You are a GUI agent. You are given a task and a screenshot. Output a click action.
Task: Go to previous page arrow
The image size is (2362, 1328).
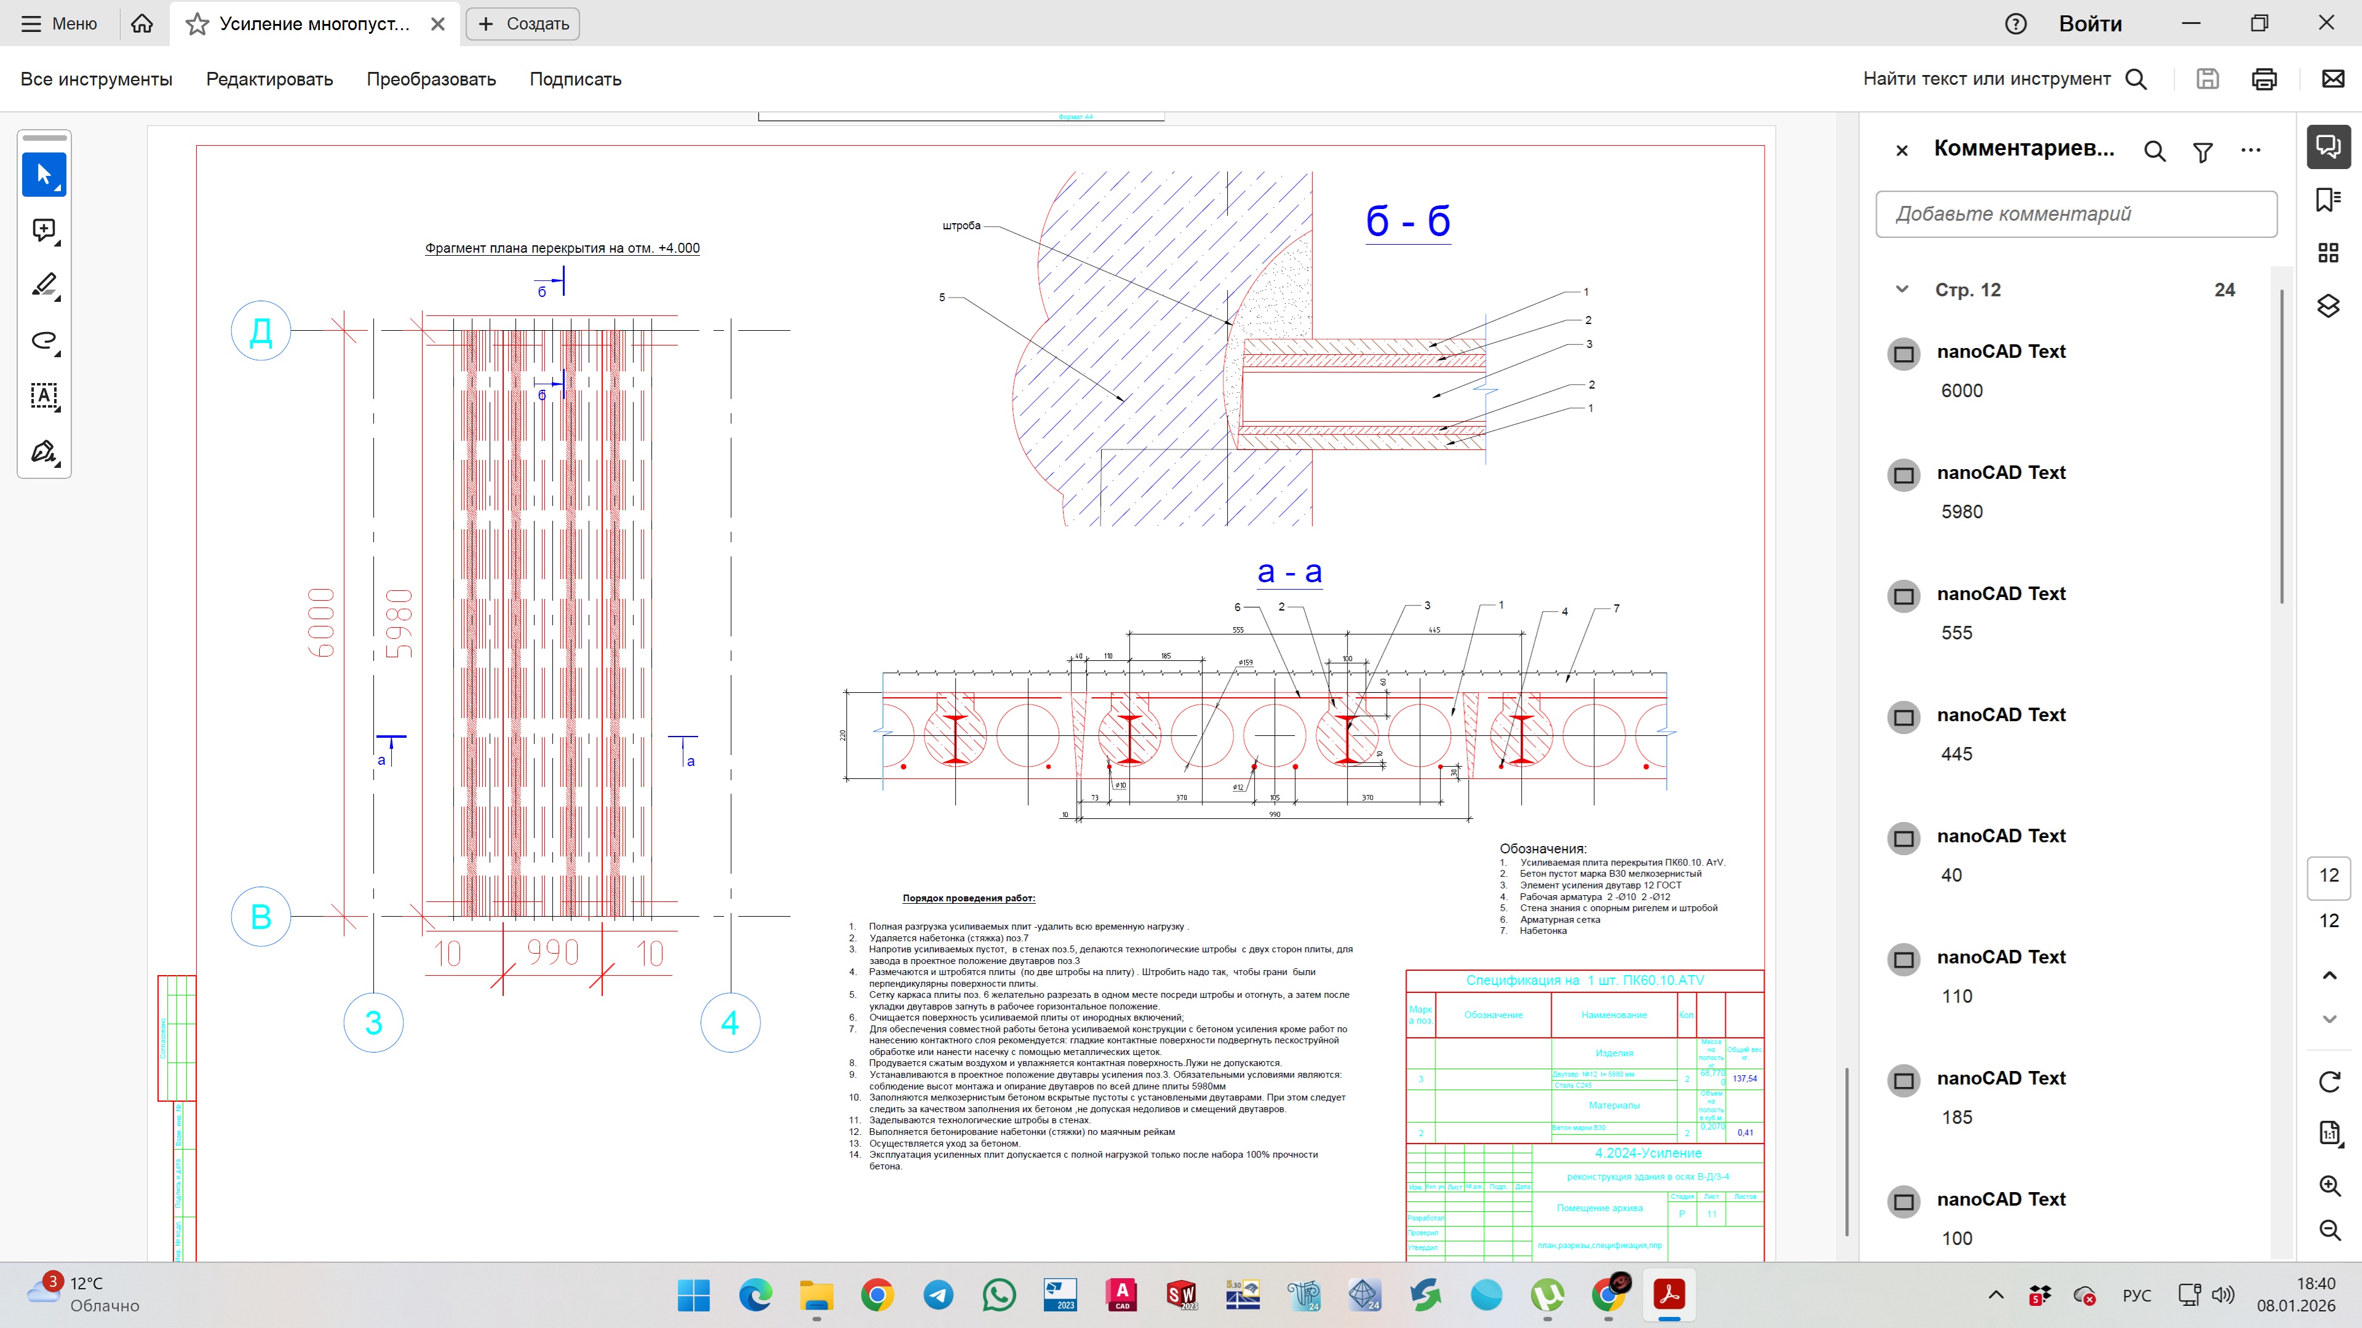[x=2330, y=975]
